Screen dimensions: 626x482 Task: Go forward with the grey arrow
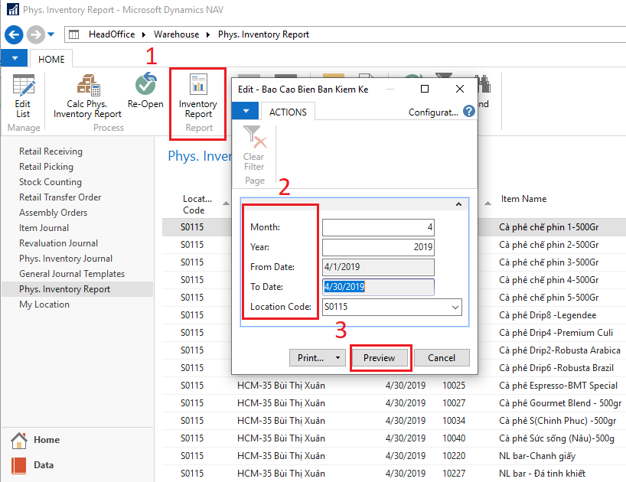tap(35, 34)
